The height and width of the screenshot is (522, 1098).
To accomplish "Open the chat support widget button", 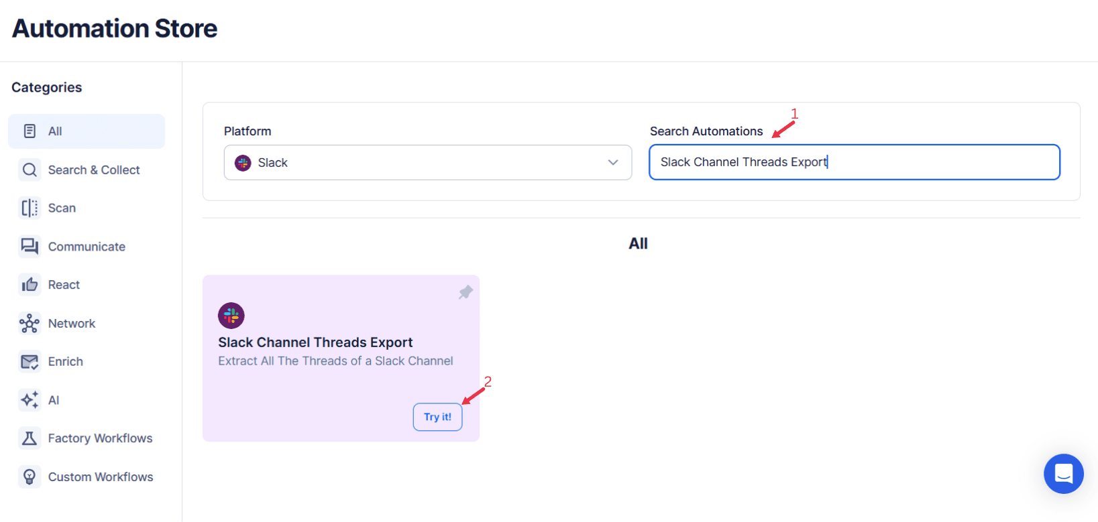I will 1063,474.
